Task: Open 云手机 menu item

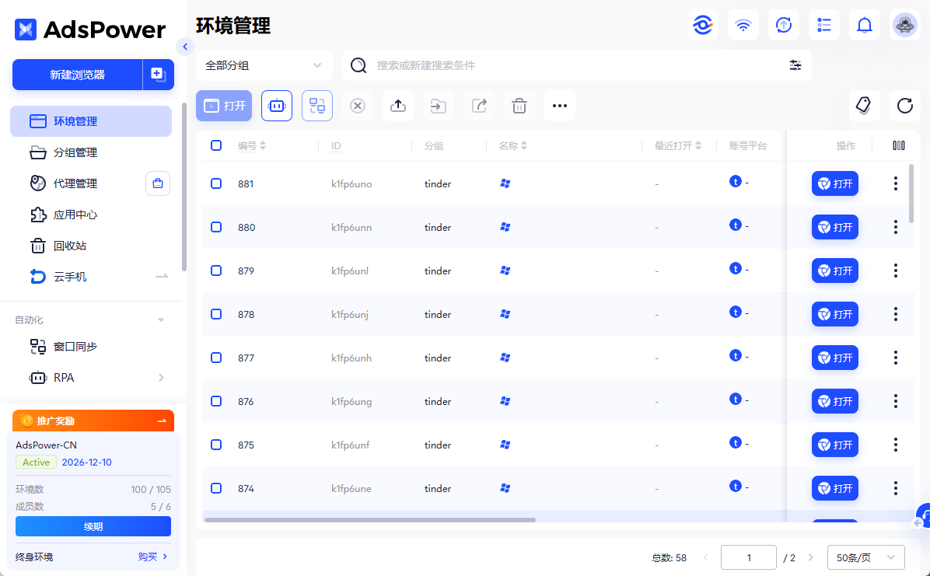Action: 91,277
